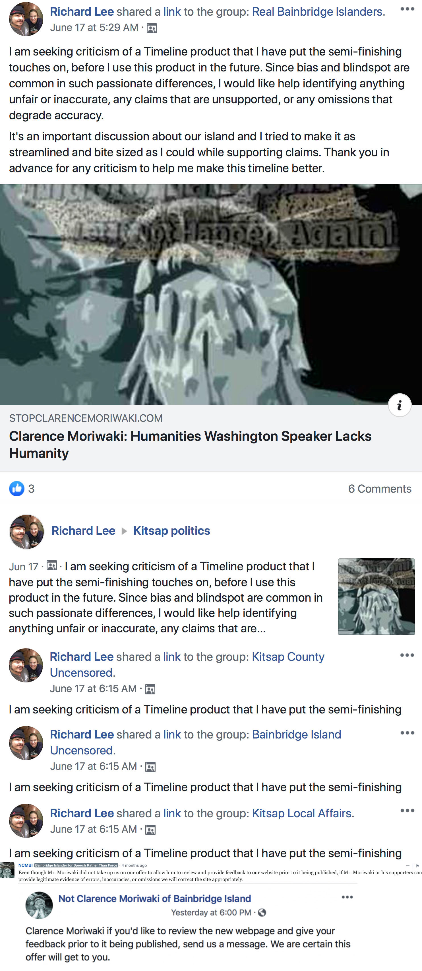Open the 6 Comments link
Image resolution: width=422 pixels, height=971 pixels.
(x=379, y=489)
